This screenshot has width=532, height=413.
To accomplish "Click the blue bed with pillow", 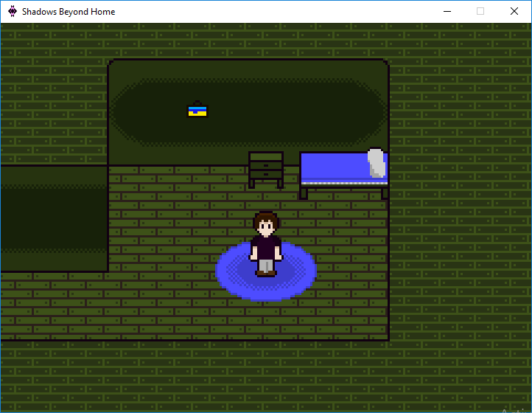I will (x=344, y=173).
